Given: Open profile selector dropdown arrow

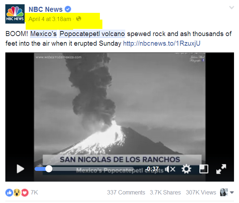Looking at the screenshot, I should pos(232,193).
